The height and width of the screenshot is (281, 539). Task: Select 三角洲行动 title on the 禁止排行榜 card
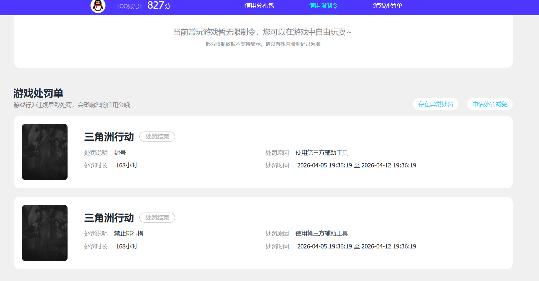pyautogui.click(x=109, y=218)
